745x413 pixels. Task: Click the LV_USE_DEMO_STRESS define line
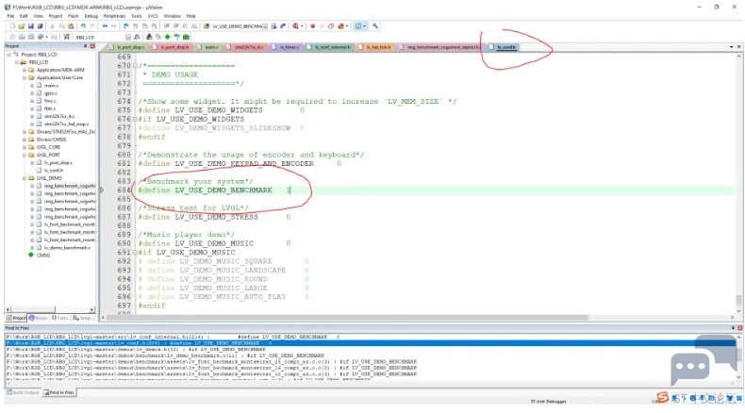214,217
